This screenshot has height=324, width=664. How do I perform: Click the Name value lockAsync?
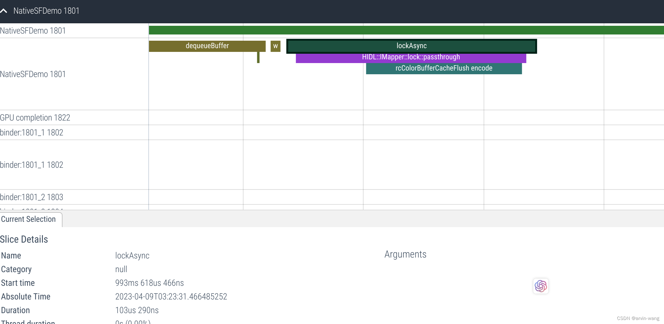[x=132, y=256]
